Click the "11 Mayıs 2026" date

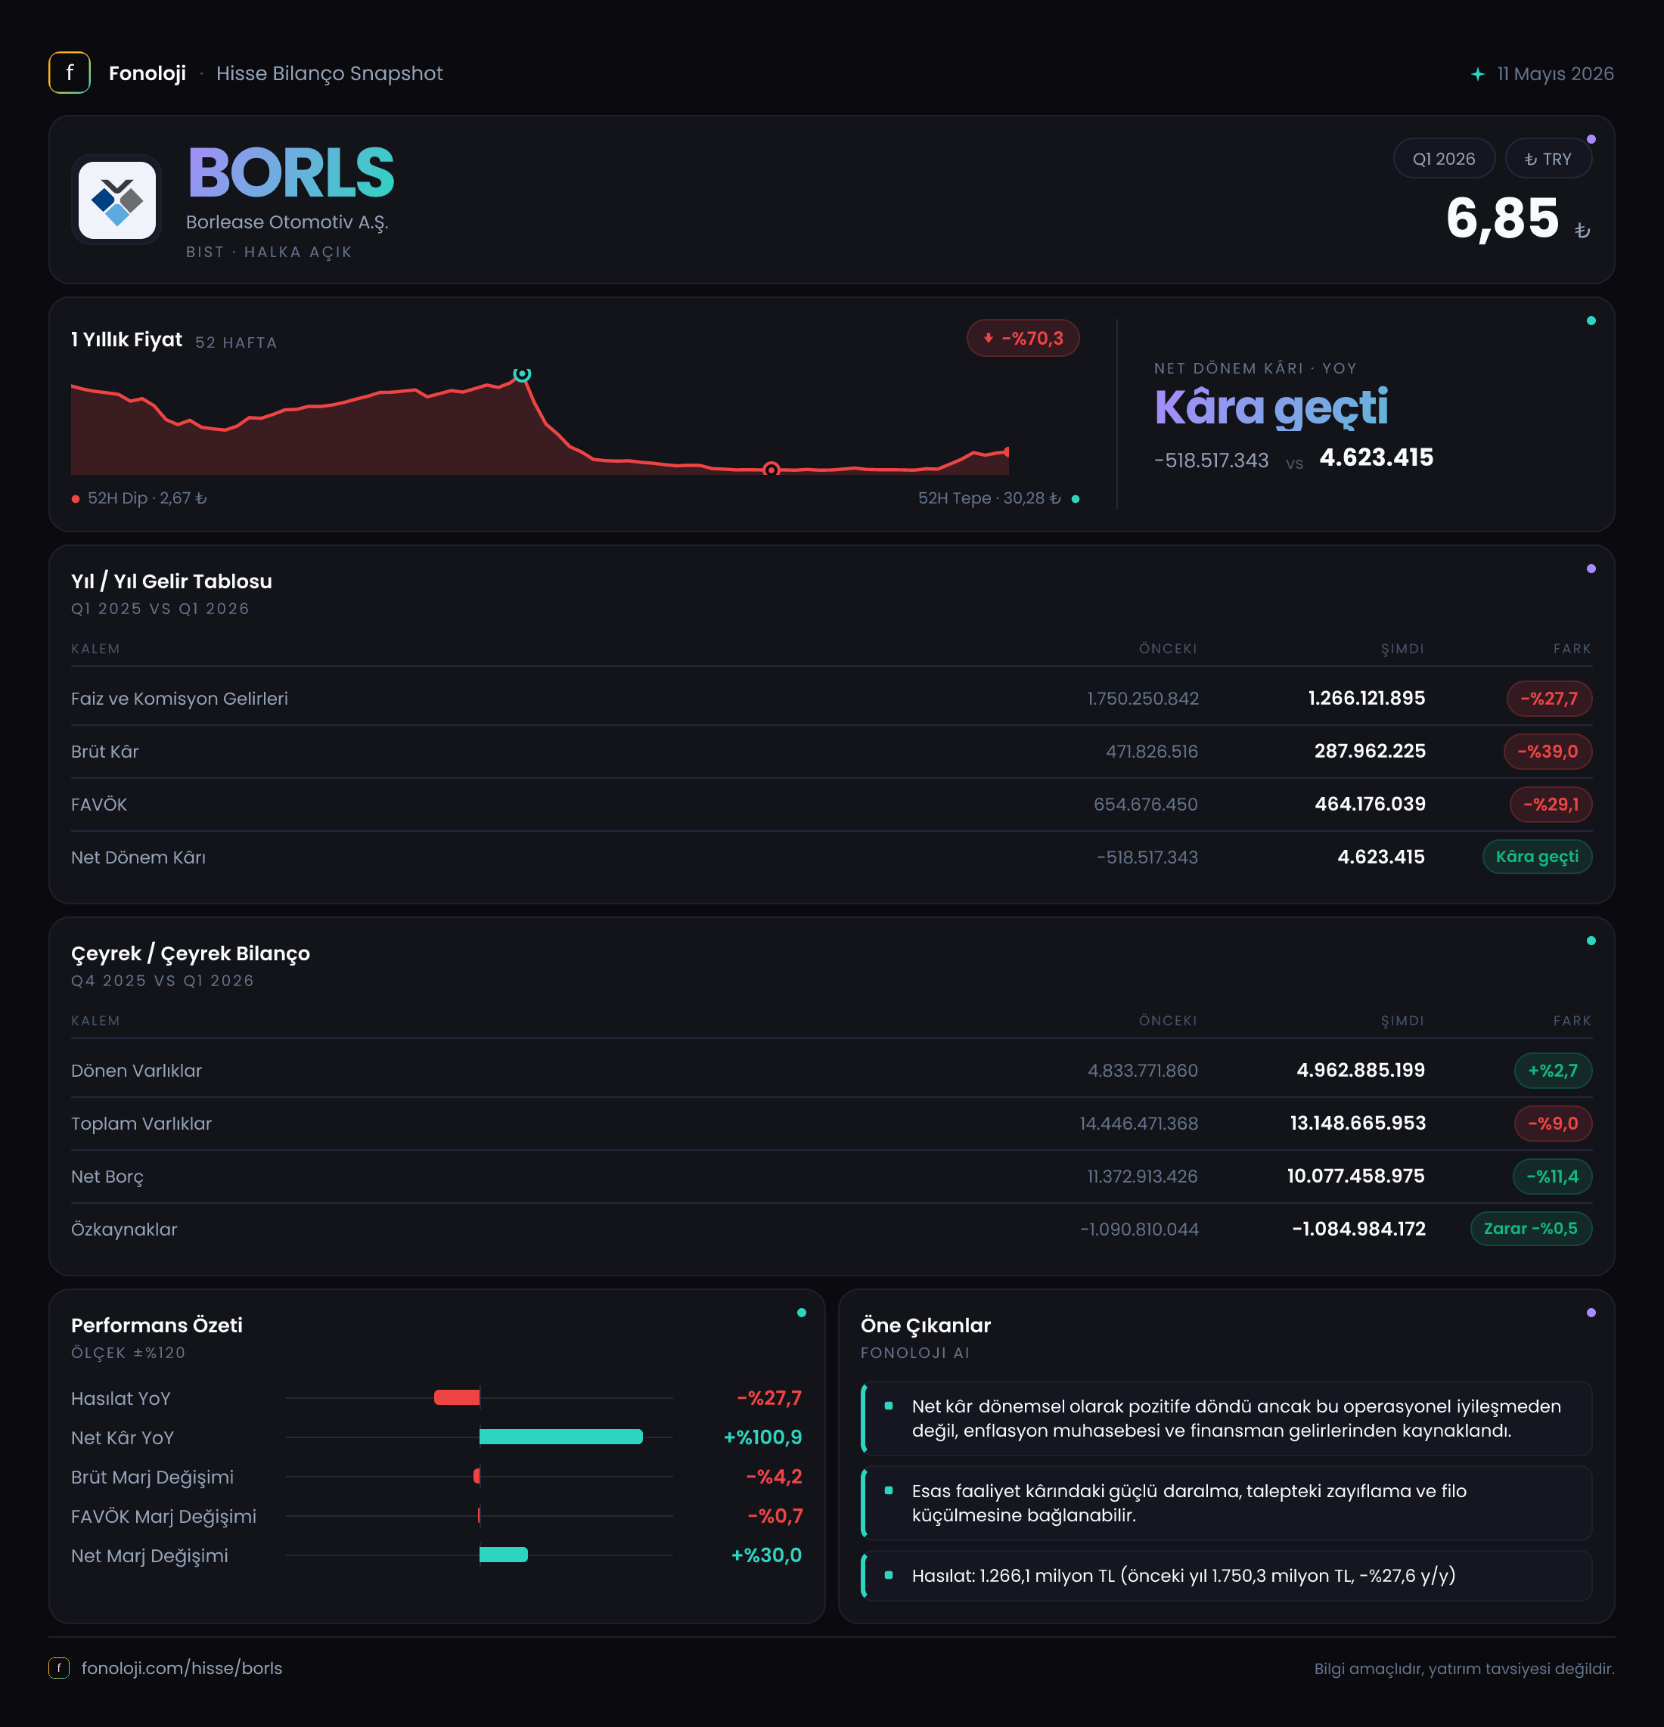tap(1556, 74)
